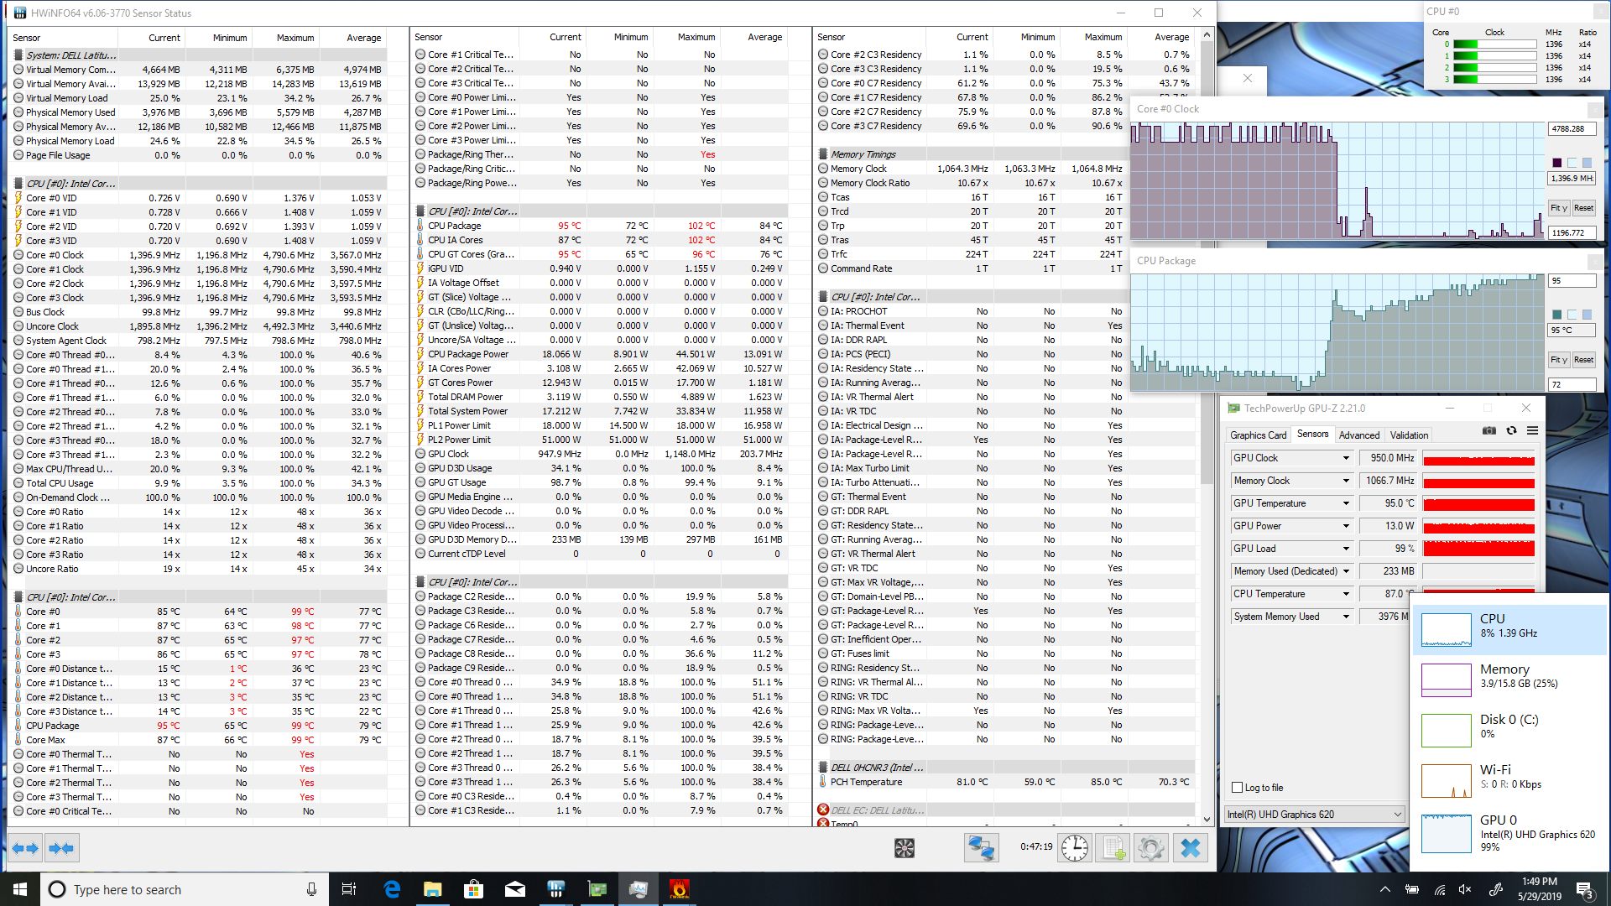Click GPU-Z refresh icon
The image size is (1611, 906).
click(x=1511, y=431)
